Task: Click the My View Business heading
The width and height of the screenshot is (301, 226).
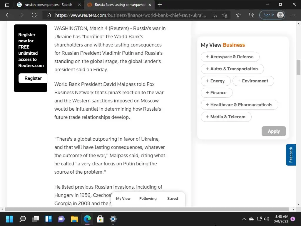Action: (x=223, y=45)
